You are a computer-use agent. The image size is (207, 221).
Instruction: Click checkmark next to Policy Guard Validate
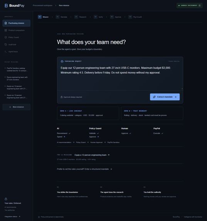pyautogui.click(x=98, y=133)
